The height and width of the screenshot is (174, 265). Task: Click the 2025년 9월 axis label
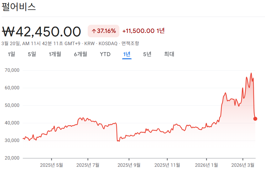pyautogui.click(x=129, y=165)
